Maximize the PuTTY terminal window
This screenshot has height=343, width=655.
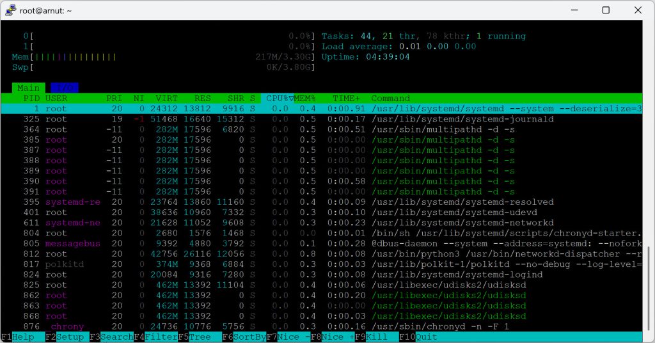click(x=606, y=10)
